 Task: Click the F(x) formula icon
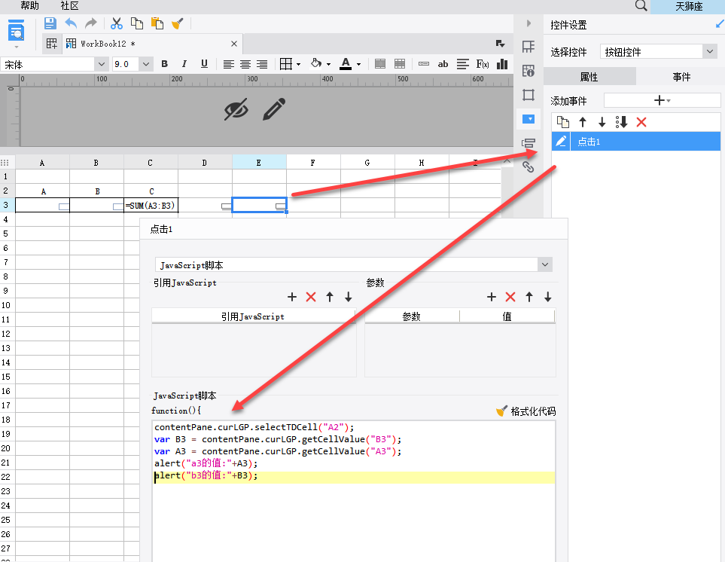[x=483, y=64]
